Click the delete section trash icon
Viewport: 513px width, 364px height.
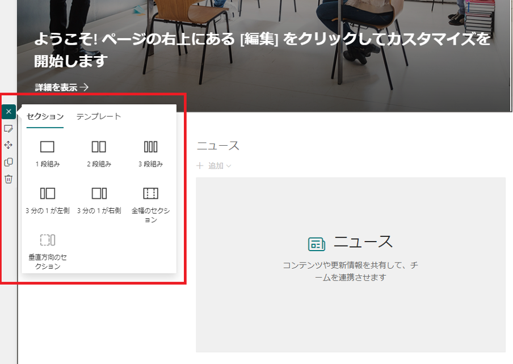(x=9, y=179)
